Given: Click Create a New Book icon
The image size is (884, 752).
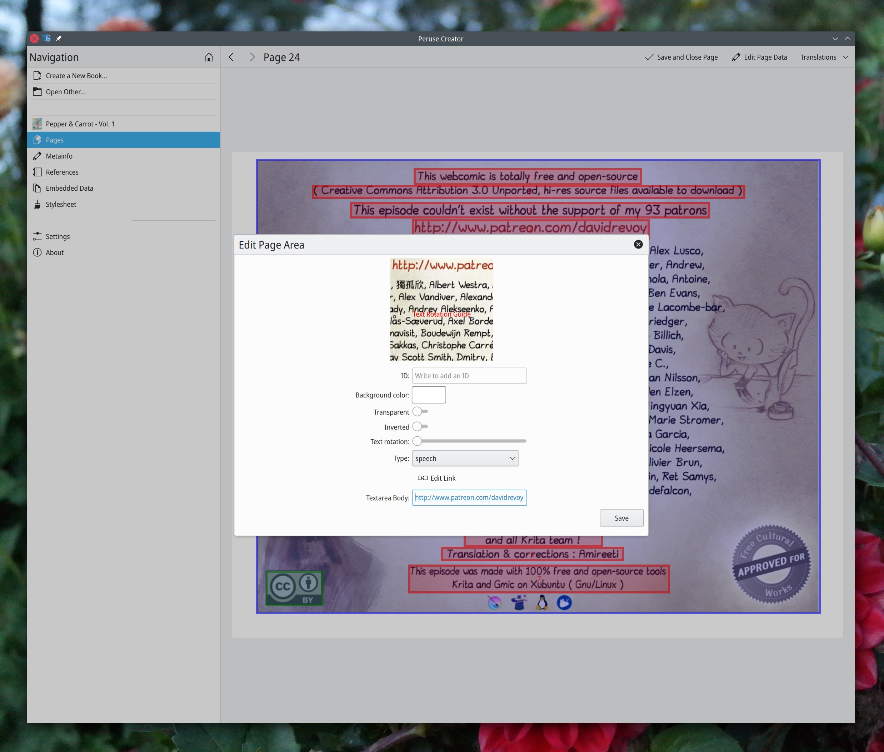Looking at the screenshot, I should click(x=38, y=76).
